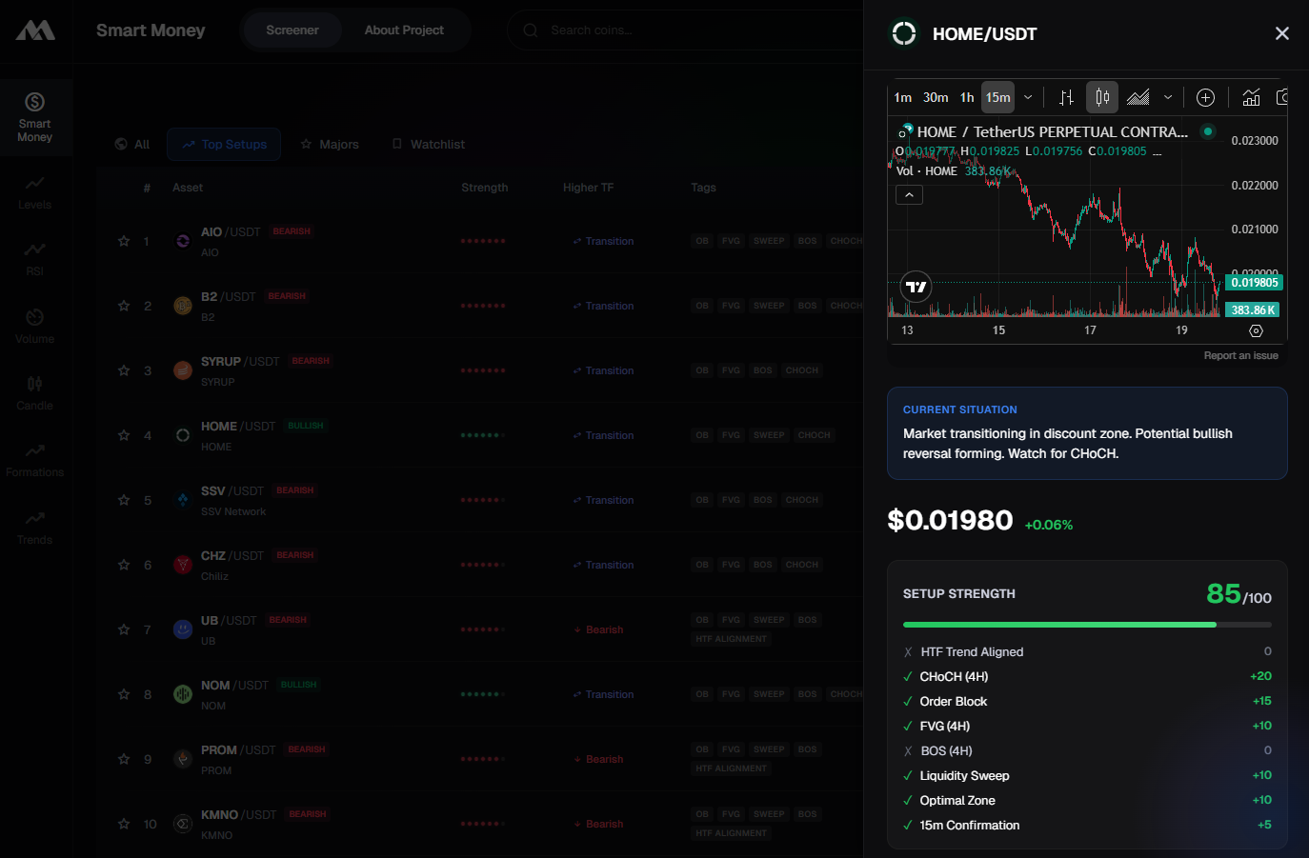The width and height of the screenshot is (1309, 858).
Task: Open the chart style dropdown arrow
Action: [x=1168, y=97]
